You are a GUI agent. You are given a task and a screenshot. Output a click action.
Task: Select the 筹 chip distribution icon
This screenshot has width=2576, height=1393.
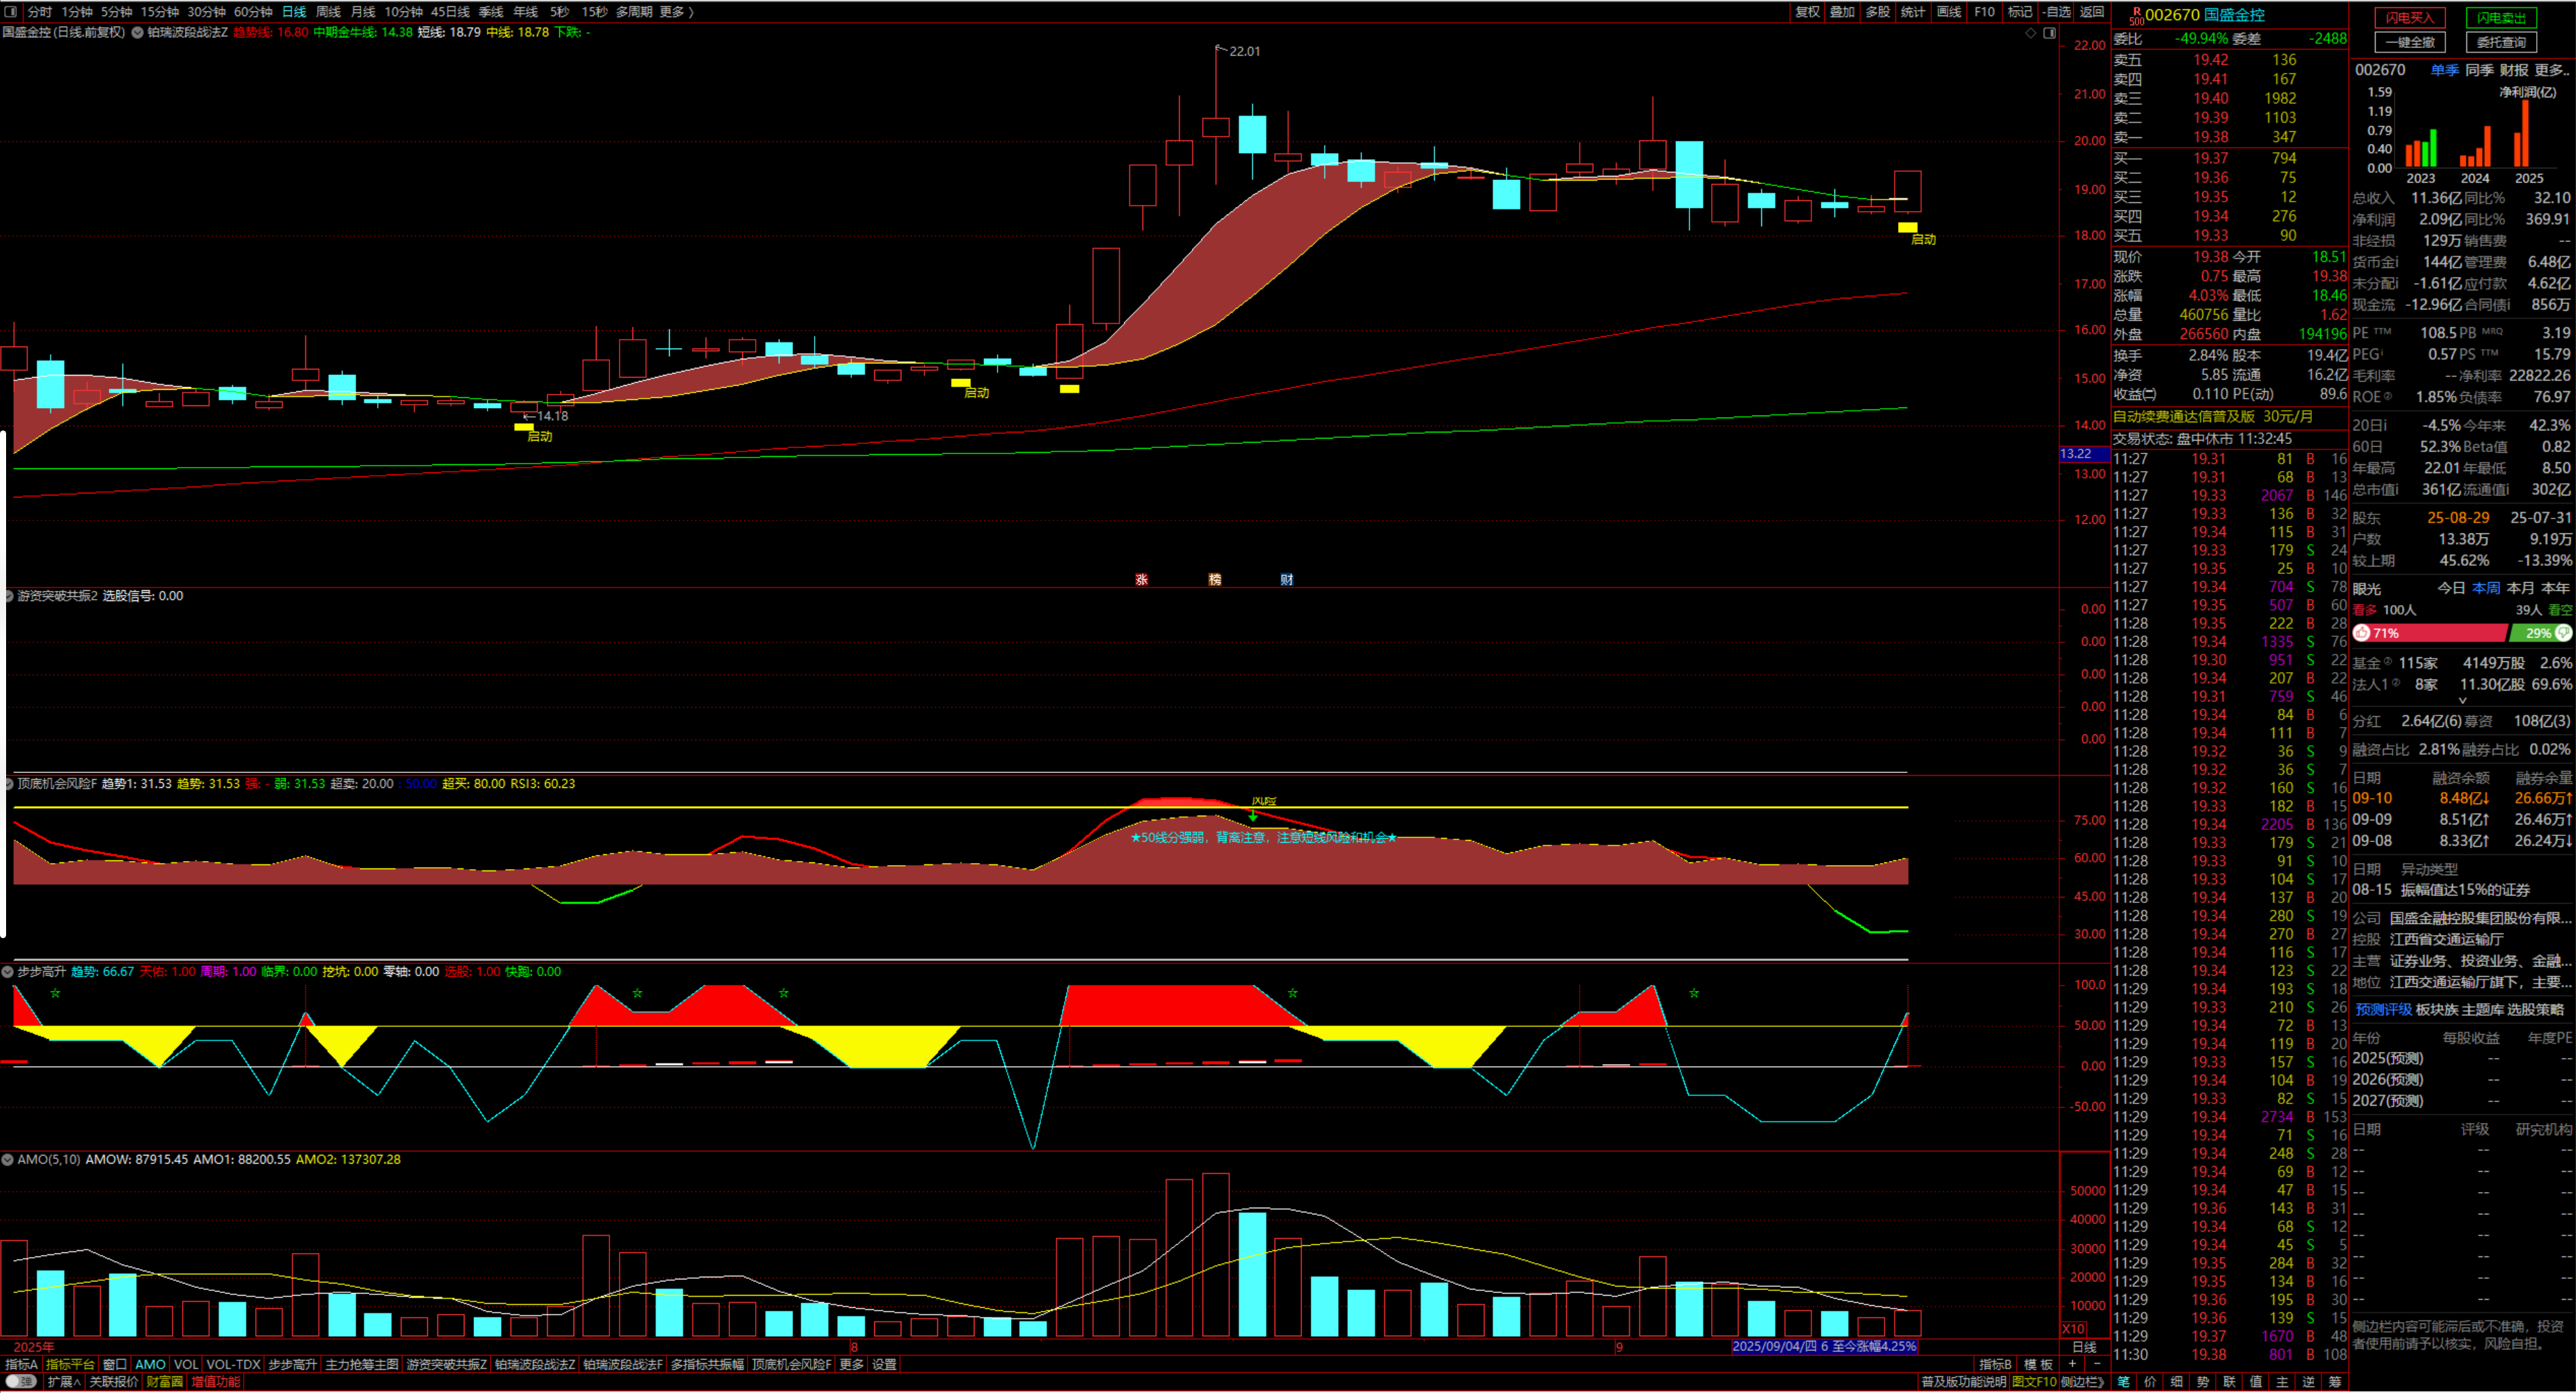pos(2335,1382)
